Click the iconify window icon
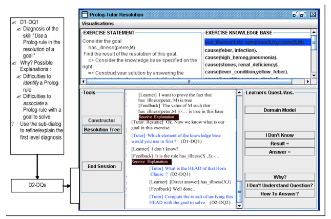 pyautogui.click(x=295, y=14)
